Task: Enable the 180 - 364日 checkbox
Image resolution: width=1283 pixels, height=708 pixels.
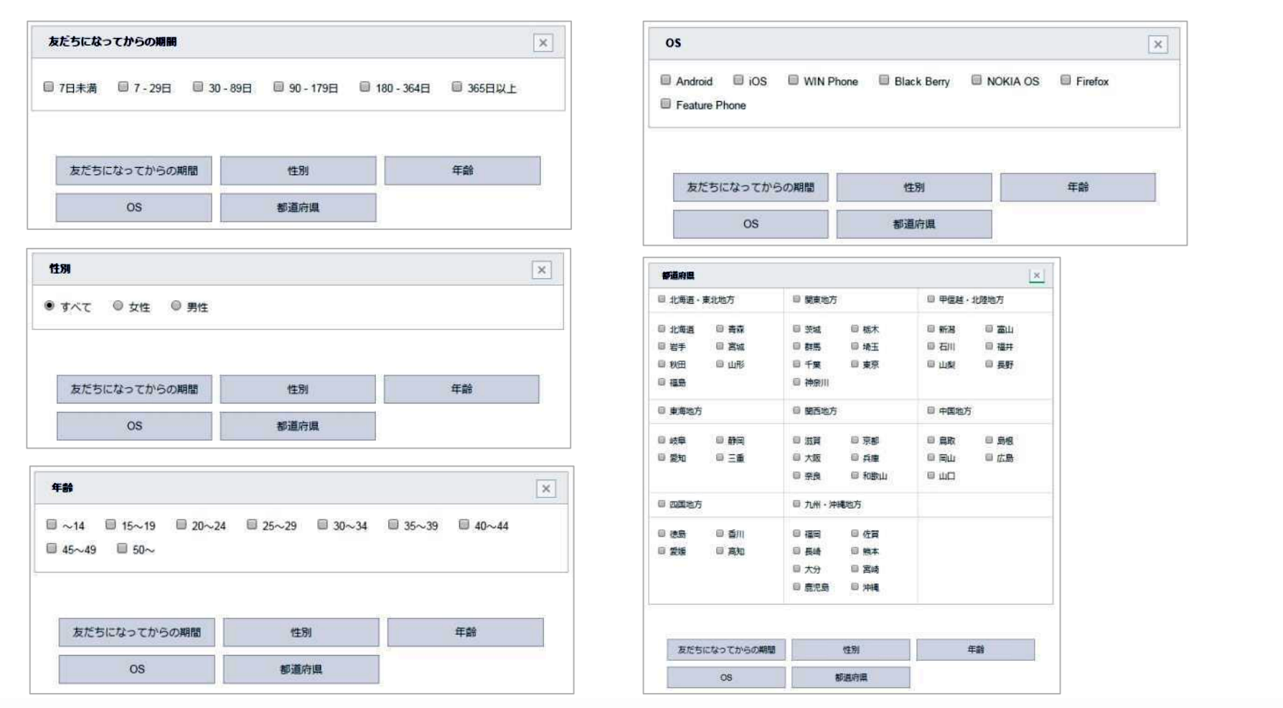Action: tap(365, 87)
